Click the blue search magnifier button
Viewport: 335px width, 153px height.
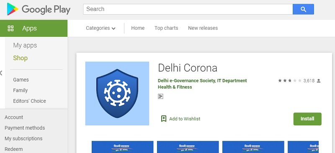[303, 9]
